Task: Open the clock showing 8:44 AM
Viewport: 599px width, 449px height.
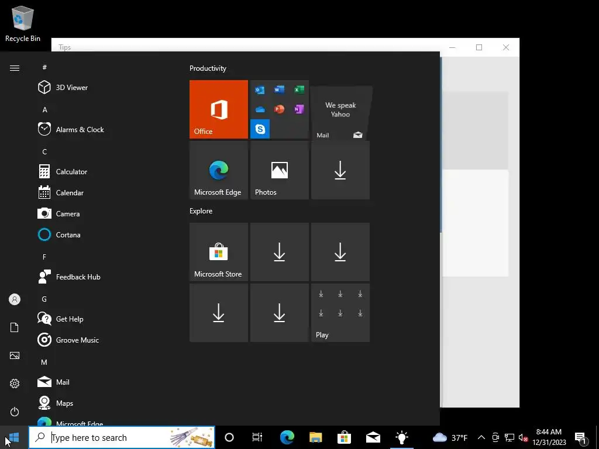Action: point(549,437)
